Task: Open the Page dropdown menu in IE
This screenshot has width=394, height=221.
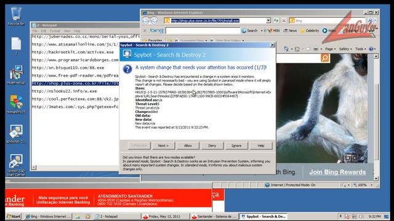Action: [x=330, y=49]
